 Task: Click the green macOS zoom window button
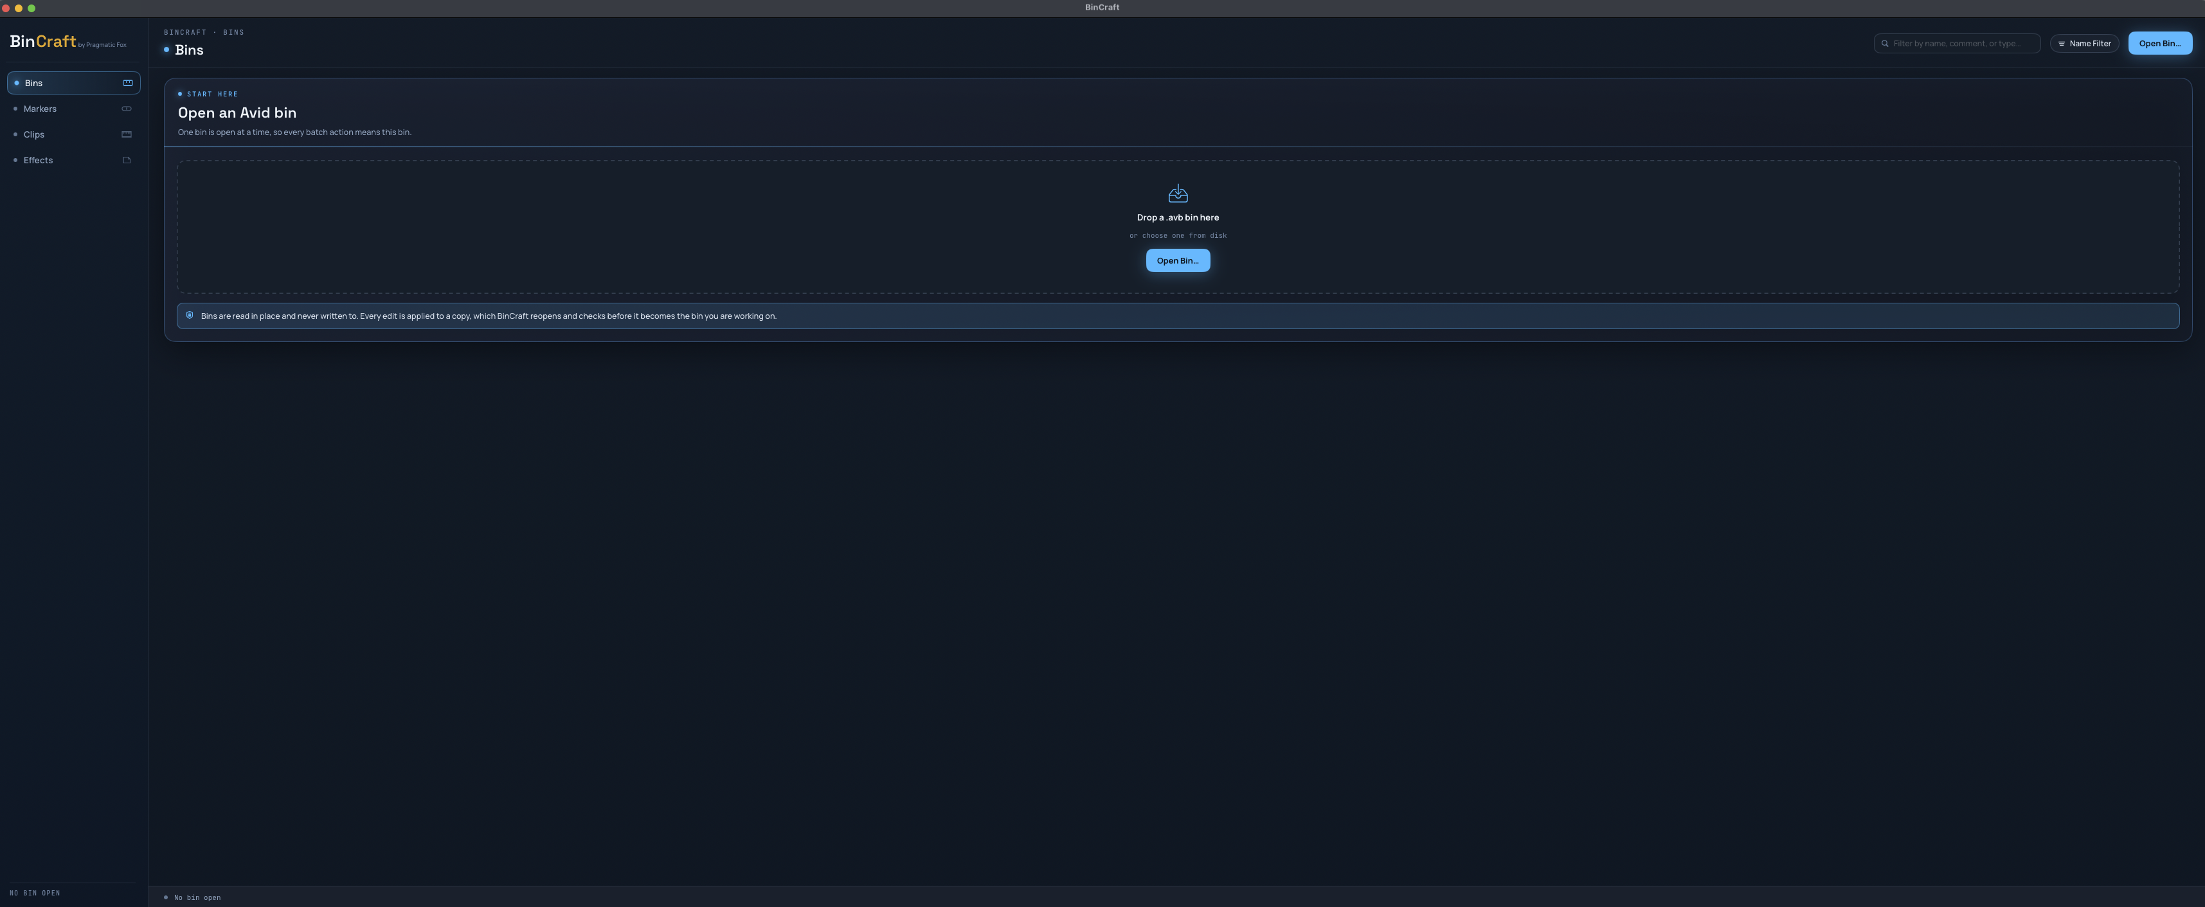[x=32, y=8]
